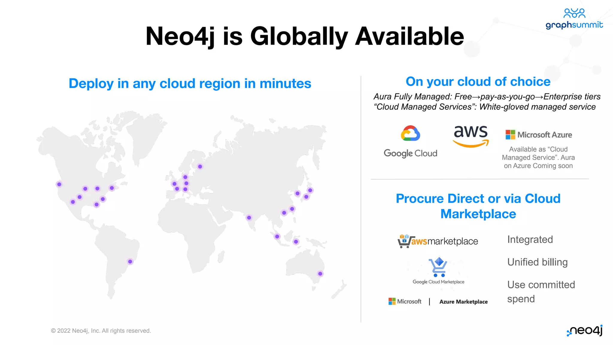This screenshot has width=613, height=345.
Task: Select the Singapore region dot
Action: pyautogui.click(x=277, y=237)
